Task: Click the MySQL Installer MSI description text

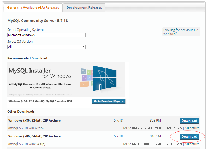Action: [x=40, y=101]
